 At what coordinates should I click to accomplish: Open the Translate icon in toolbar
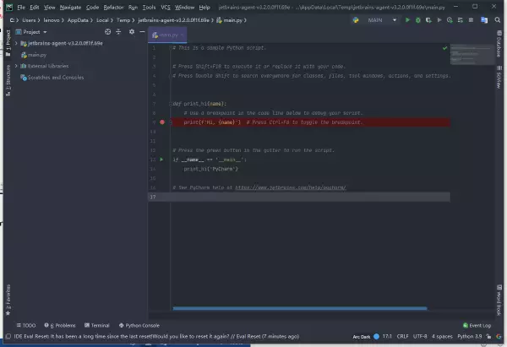484,20
